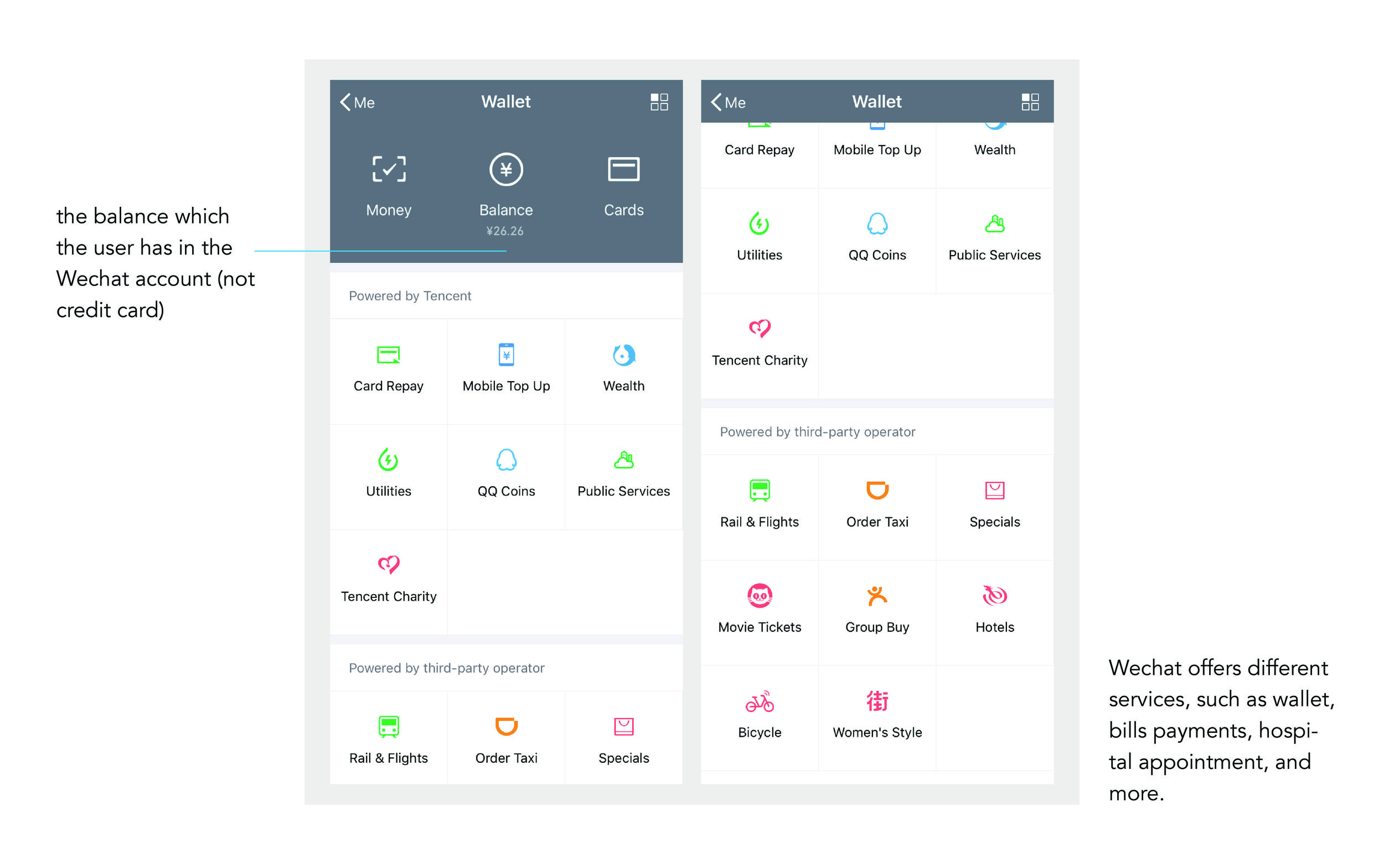Viewport: 1384px width, 864px height.
Task: Tap the Hotels icon
Action: click(994, 596)
